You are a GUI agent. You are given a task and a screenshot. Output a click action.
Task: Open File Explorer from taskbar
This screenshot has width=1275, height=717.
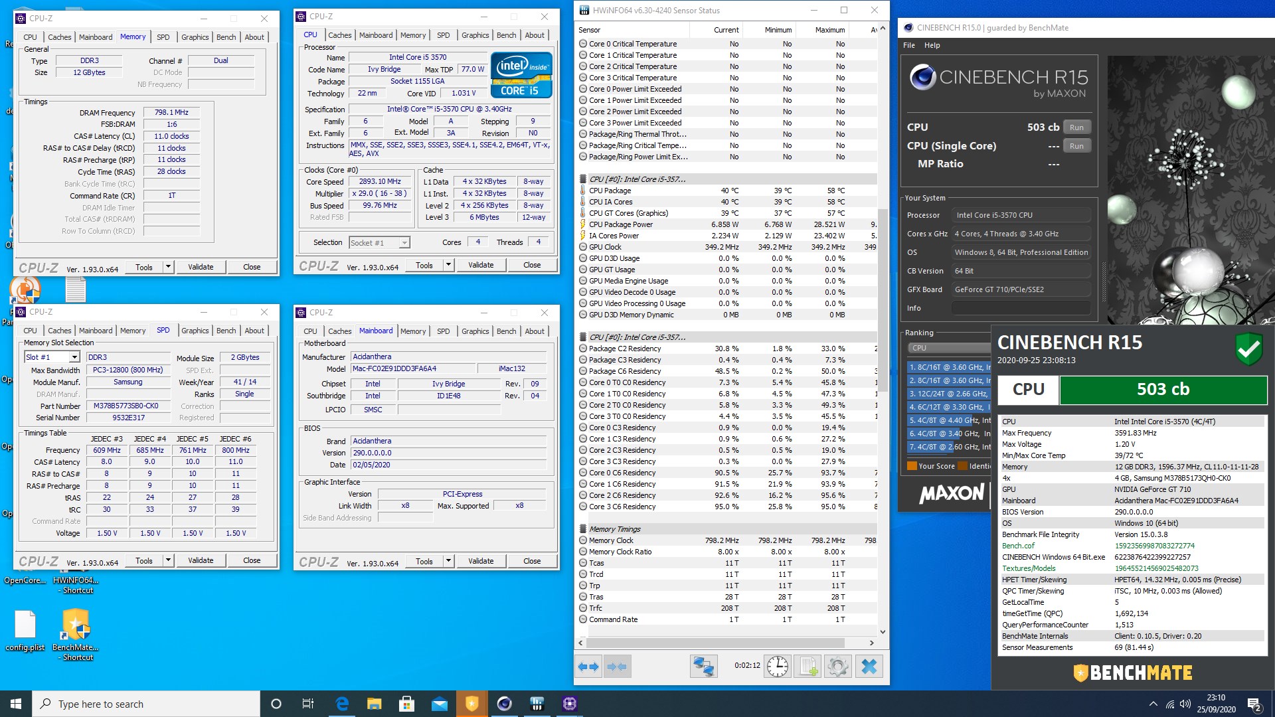tap(375, 704)
